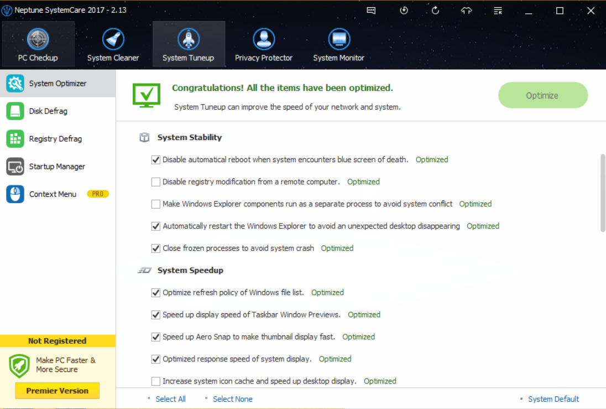Uncheck Automatically restart the Windows Explorer
Screen dimensions: 606x409
pyautogui.click(x=156, y=226)
